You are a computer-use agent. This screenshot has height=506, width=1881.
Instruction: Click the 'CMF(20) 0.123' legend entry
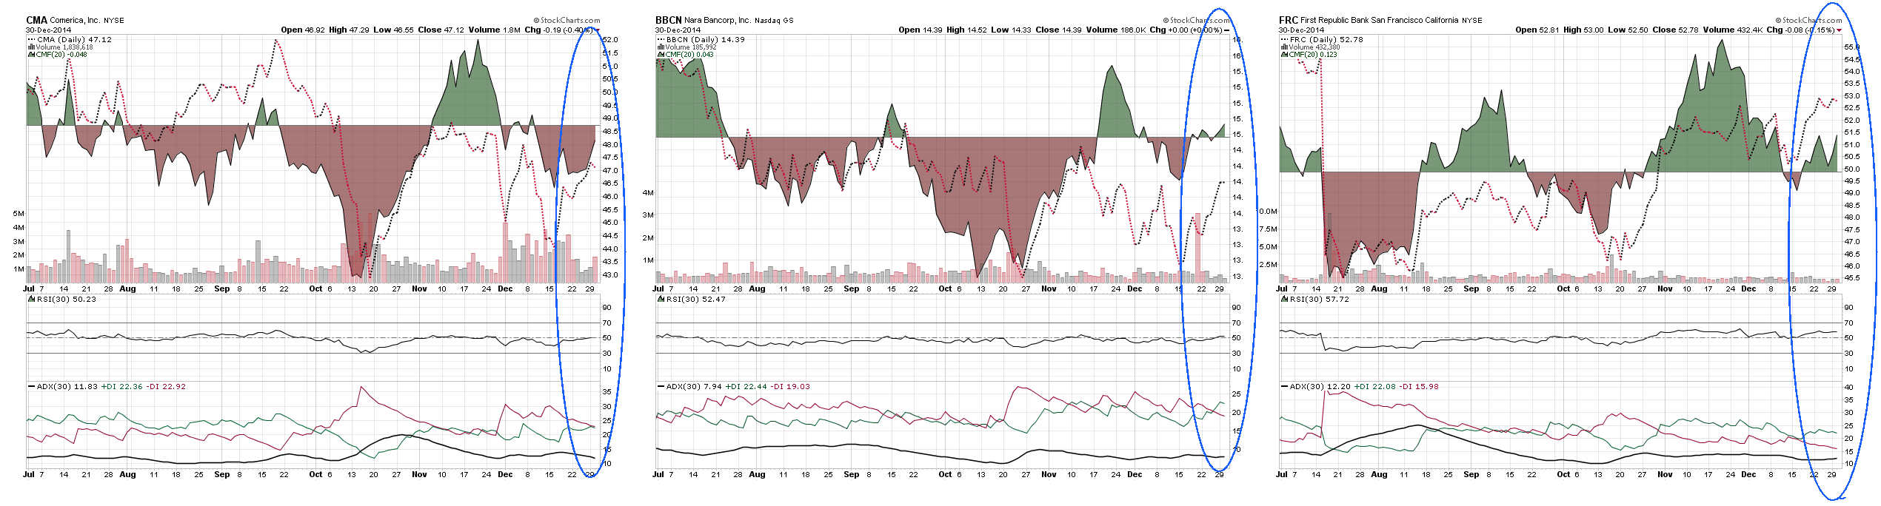(x=1313, y=54)
